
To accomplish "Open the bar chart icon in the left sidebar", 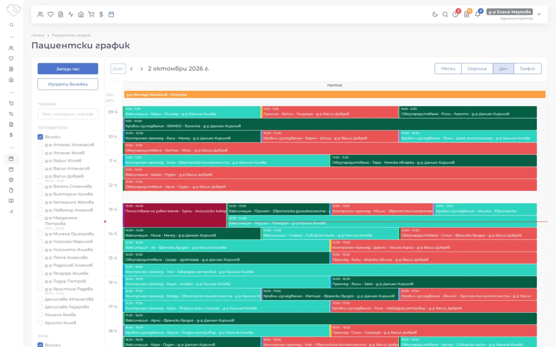I will pyautogui.click(x=11, y=211).
